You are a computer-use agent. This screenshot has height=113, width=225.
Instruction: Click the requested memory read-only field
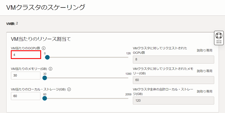173,80
